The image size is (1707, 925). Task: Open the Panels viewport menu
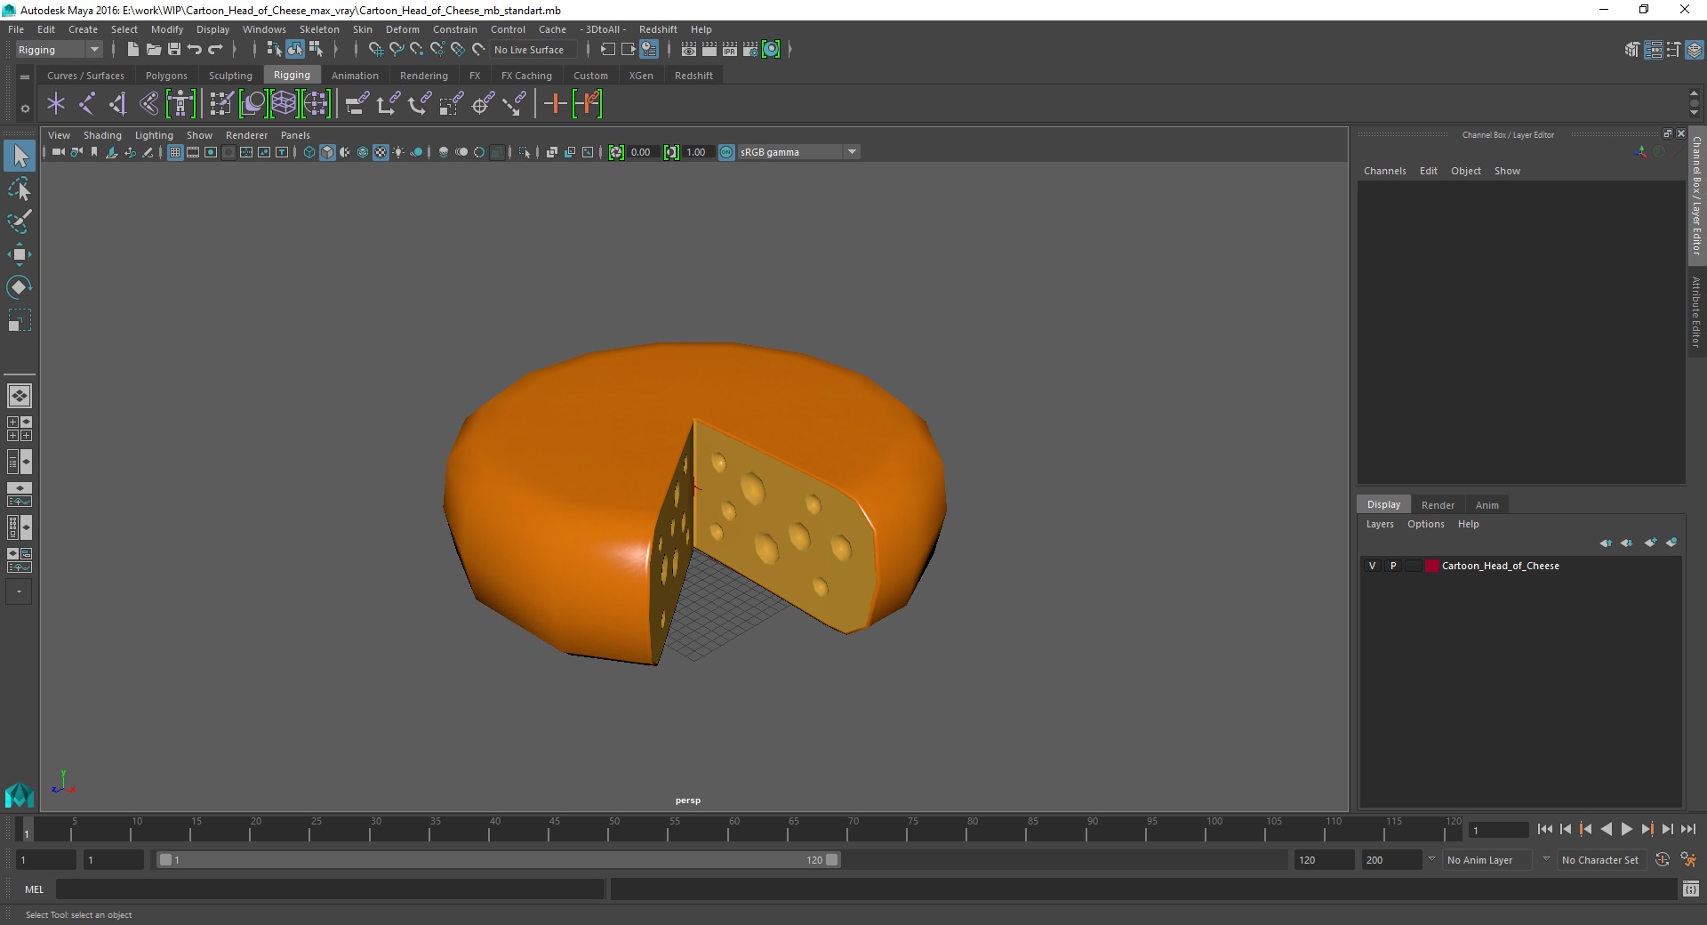pyautogui.click(x=295, y=135)
